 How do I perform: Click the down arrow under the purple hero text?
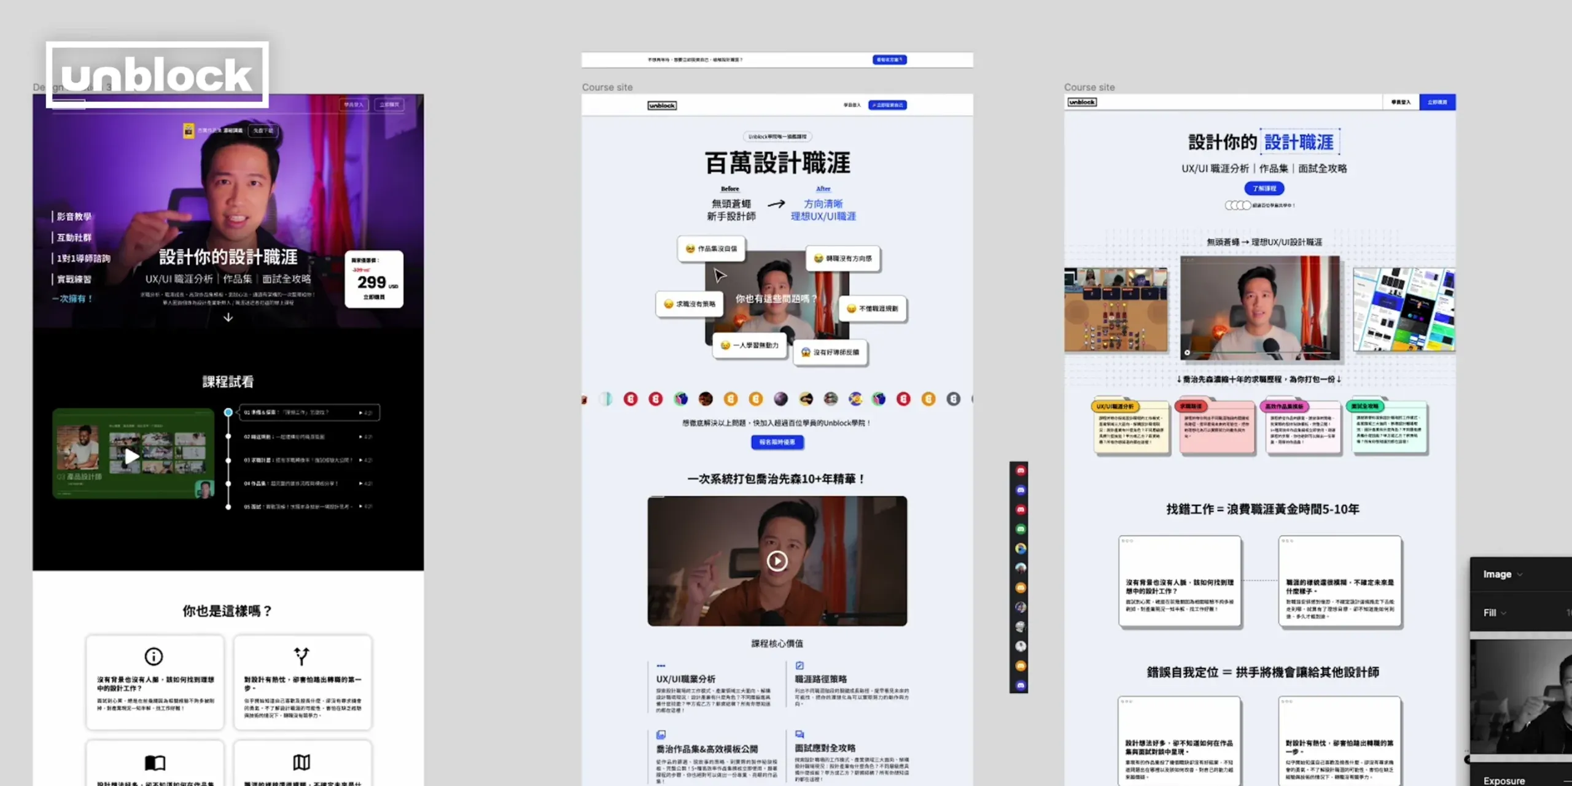(x=228, y=317)
